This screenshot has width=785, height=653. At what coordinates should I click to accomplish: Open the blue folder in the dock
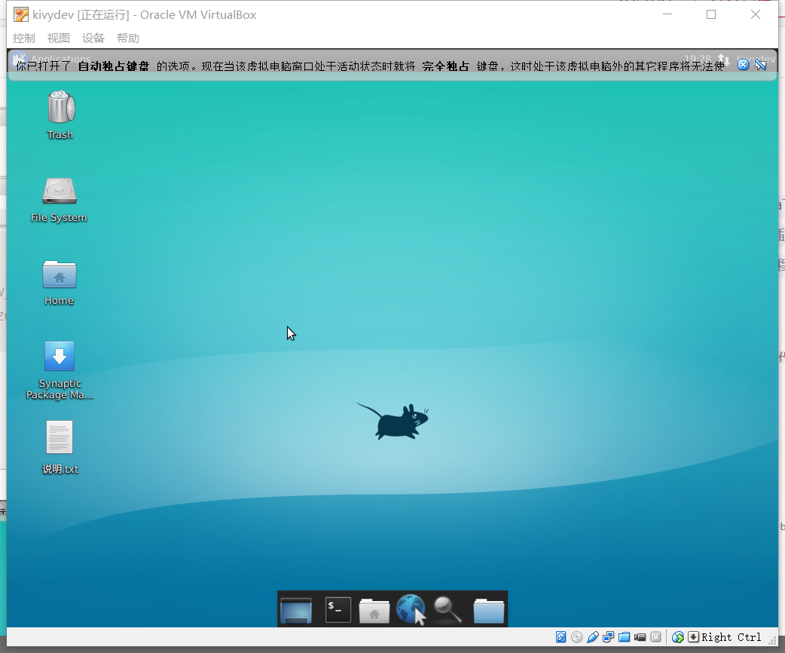pyautogui.click(x=489, y=611)
